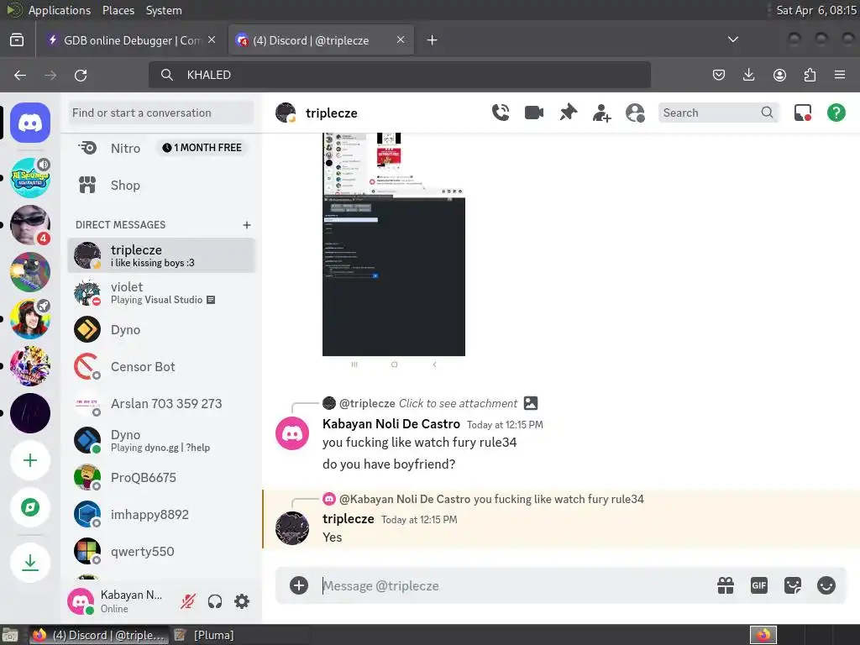
Task: Open Dyno playing dyno.gg conversation
Action: pyautogui.click(x=161, y=440)
